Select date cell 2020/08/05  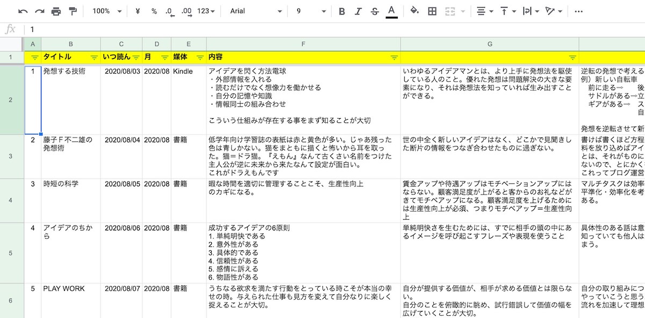pos(121,200)
